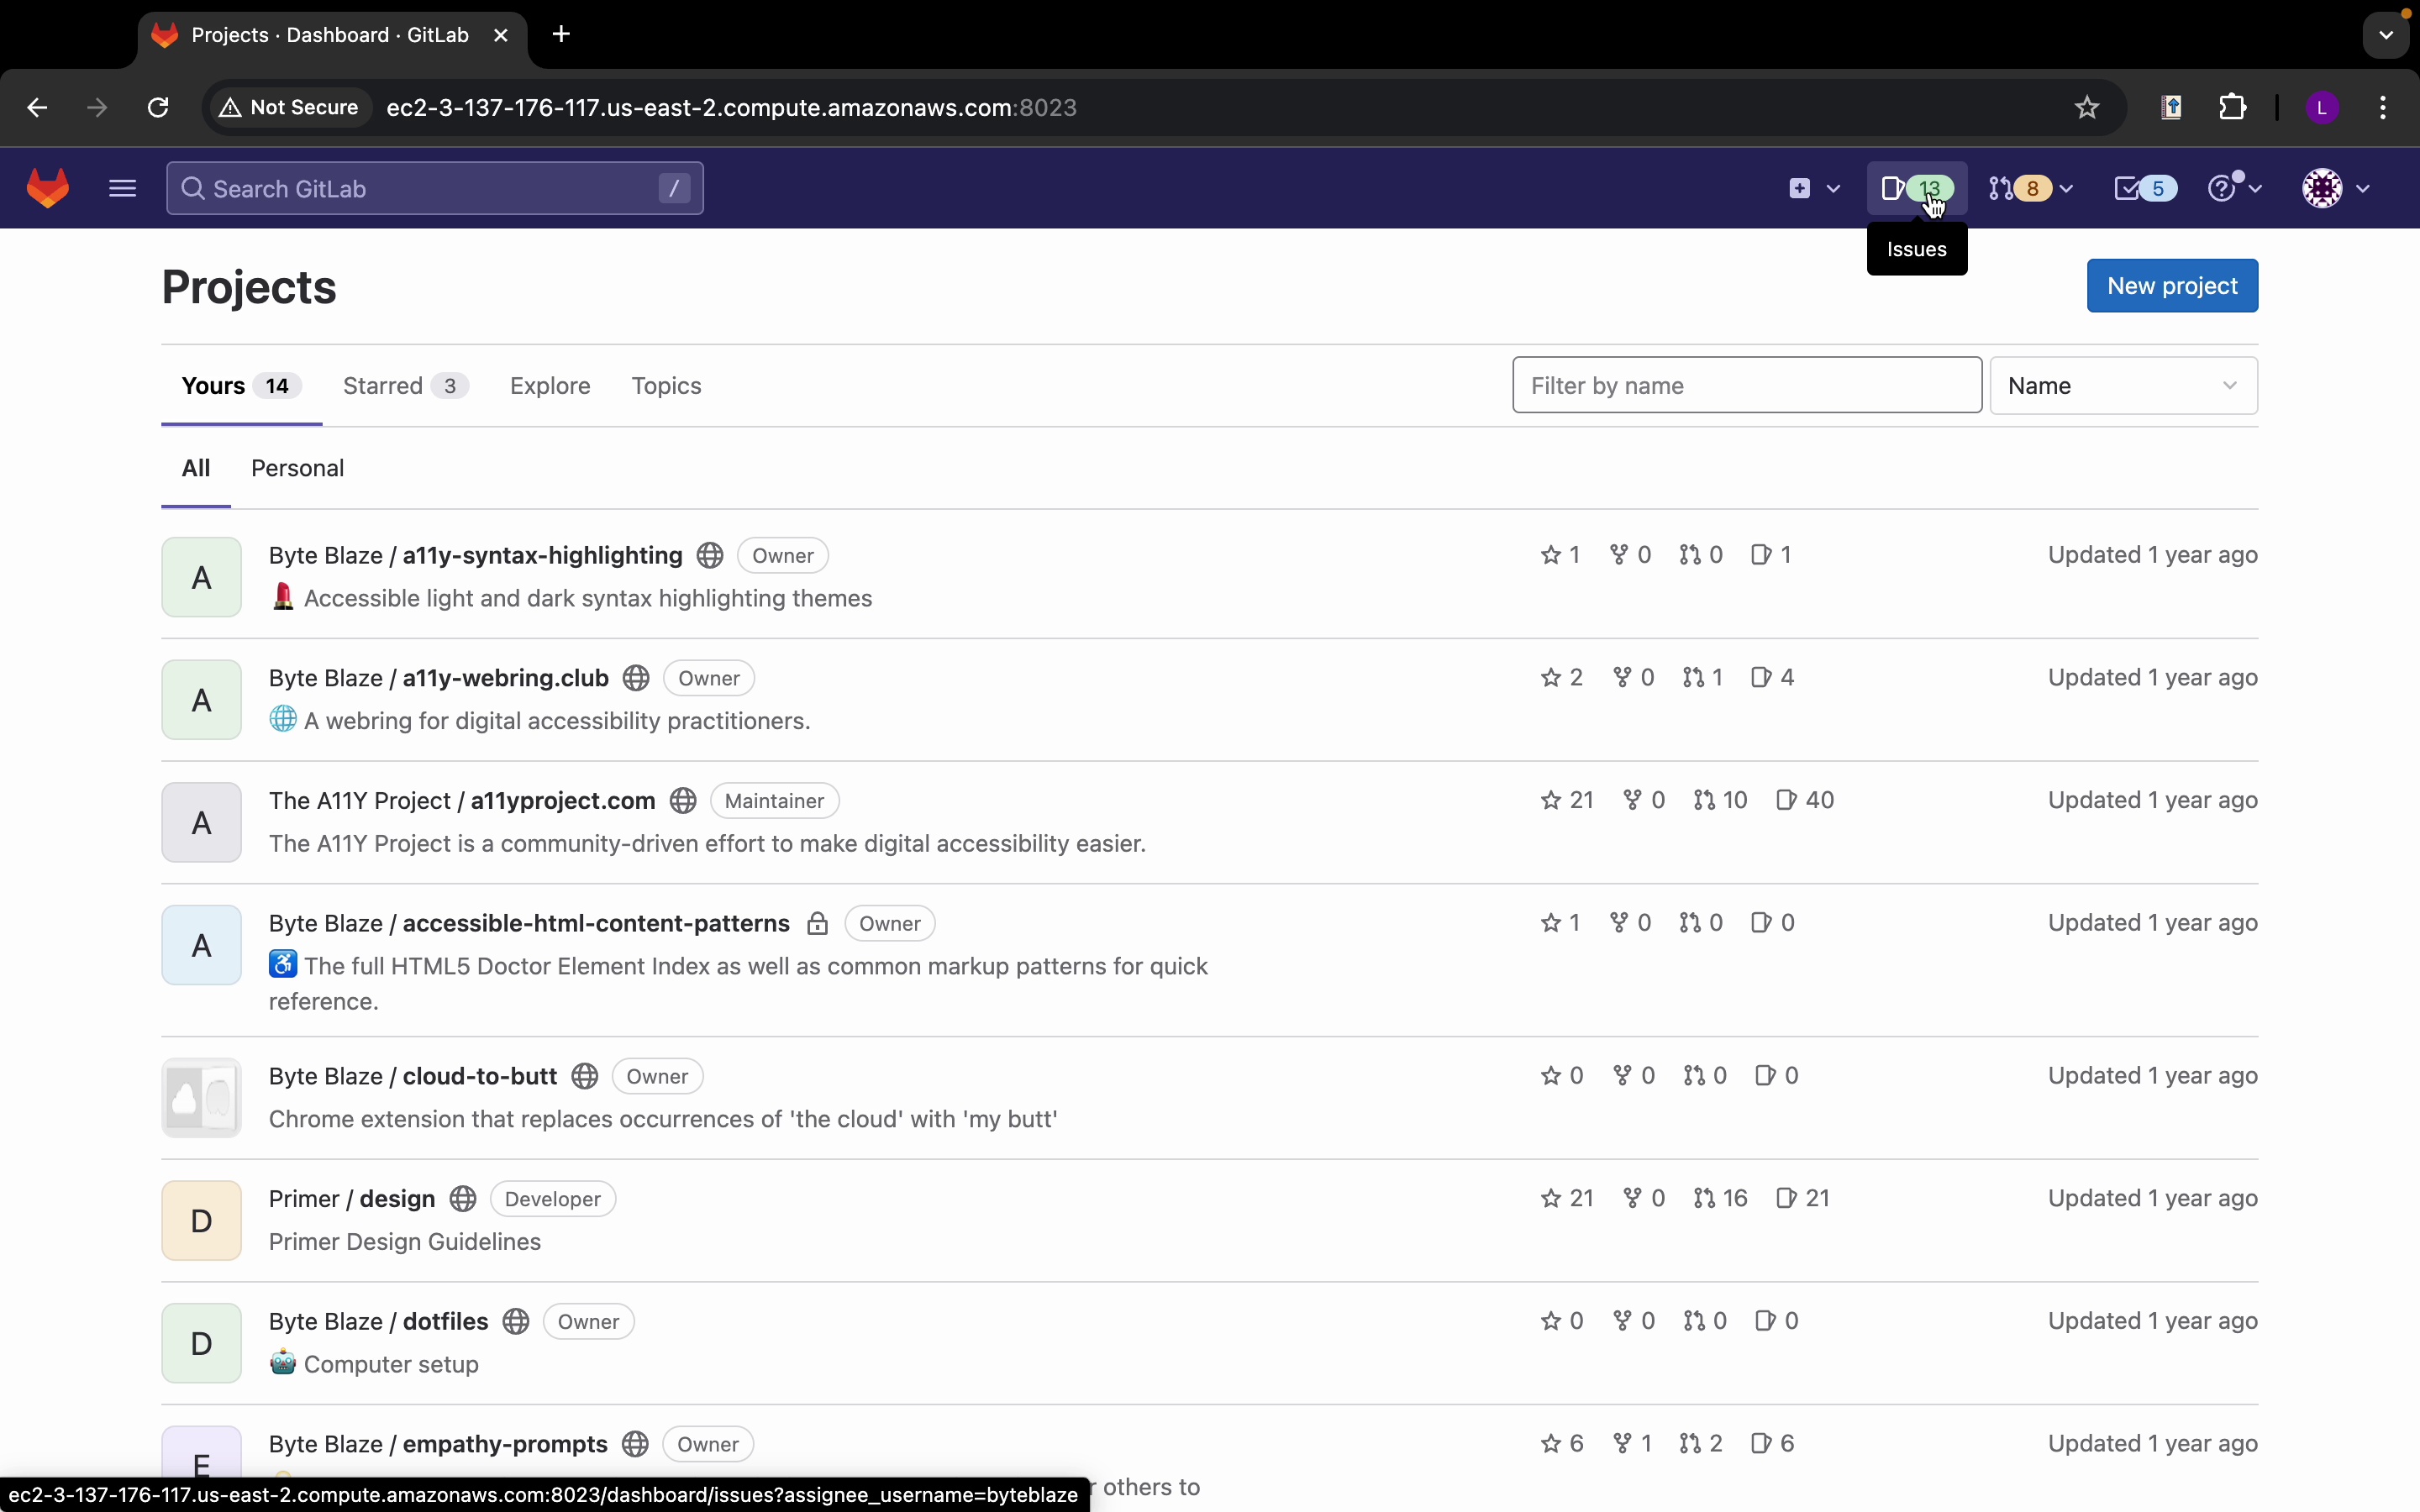This screenshot has height=1512, width=2420.
Task: Open the hamburger main menu
Action: [x=123, y=188]
